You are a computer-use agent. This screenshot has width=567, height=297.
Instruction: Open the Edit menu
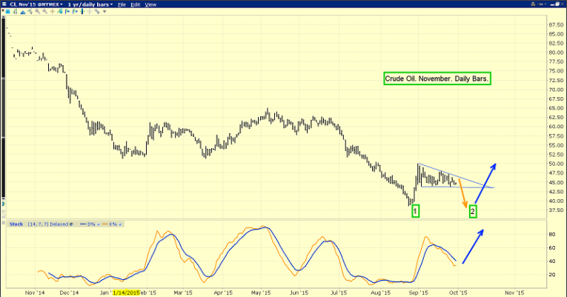pyautogui.click(x=134, y=4)
